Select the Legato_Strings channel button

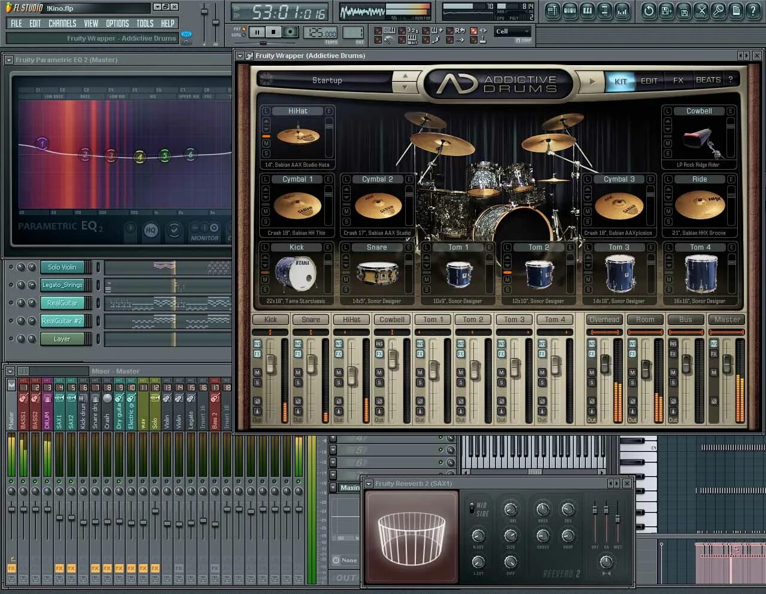(62, 285)
